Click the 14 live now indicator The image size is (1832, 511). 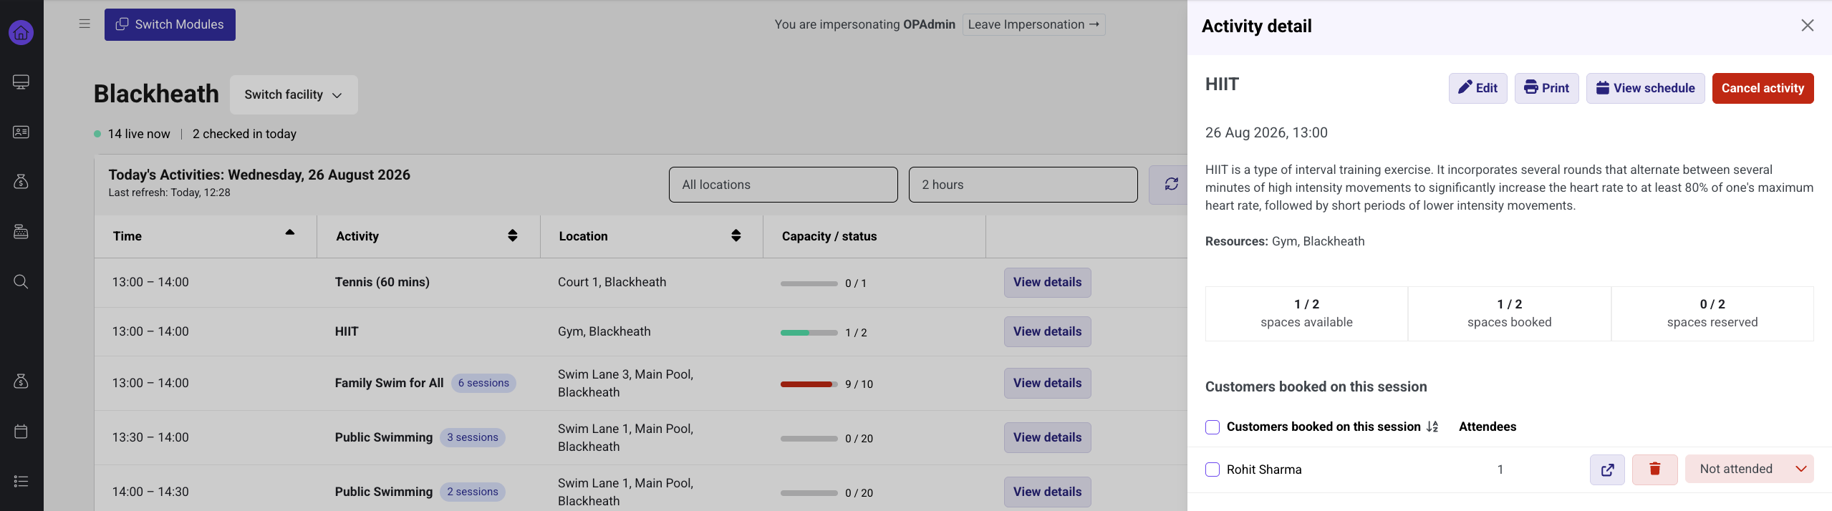pos(132,134)
